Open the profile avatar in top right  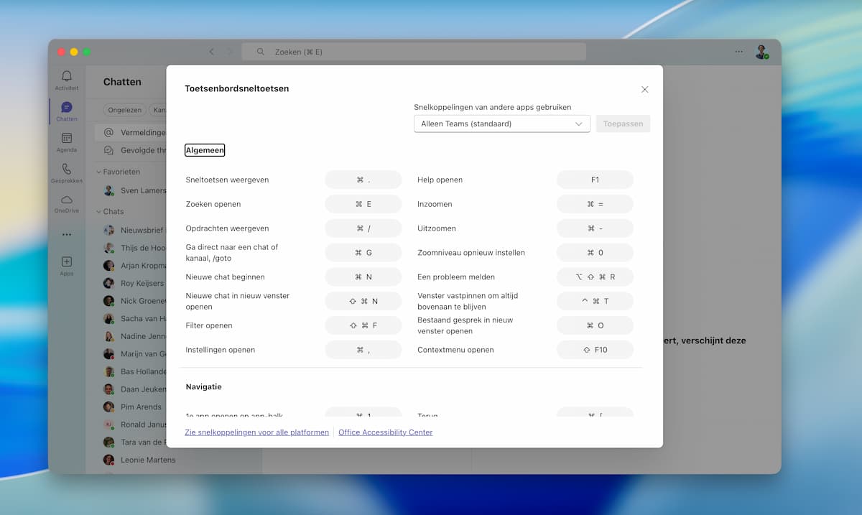[x=761, y=52]
